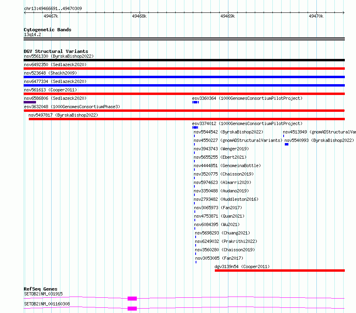
Task: Click the dgv3139n54 red variant bar
Action: (x=280, y=271)
